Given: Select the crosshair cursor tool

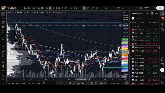Looking at the screenshot, I should pyautogui.click(x=3, y=14).
